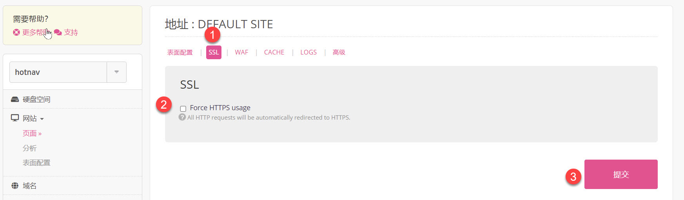Click the hotnav account selector field

tap(58, 72)
